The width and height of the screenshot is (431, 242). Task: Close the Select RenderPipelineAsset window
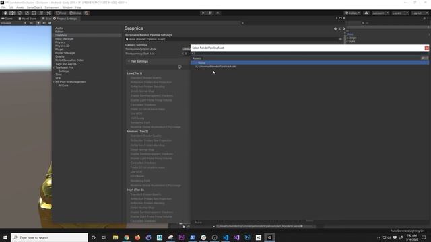pyautogui.click(x=426, y=48)
